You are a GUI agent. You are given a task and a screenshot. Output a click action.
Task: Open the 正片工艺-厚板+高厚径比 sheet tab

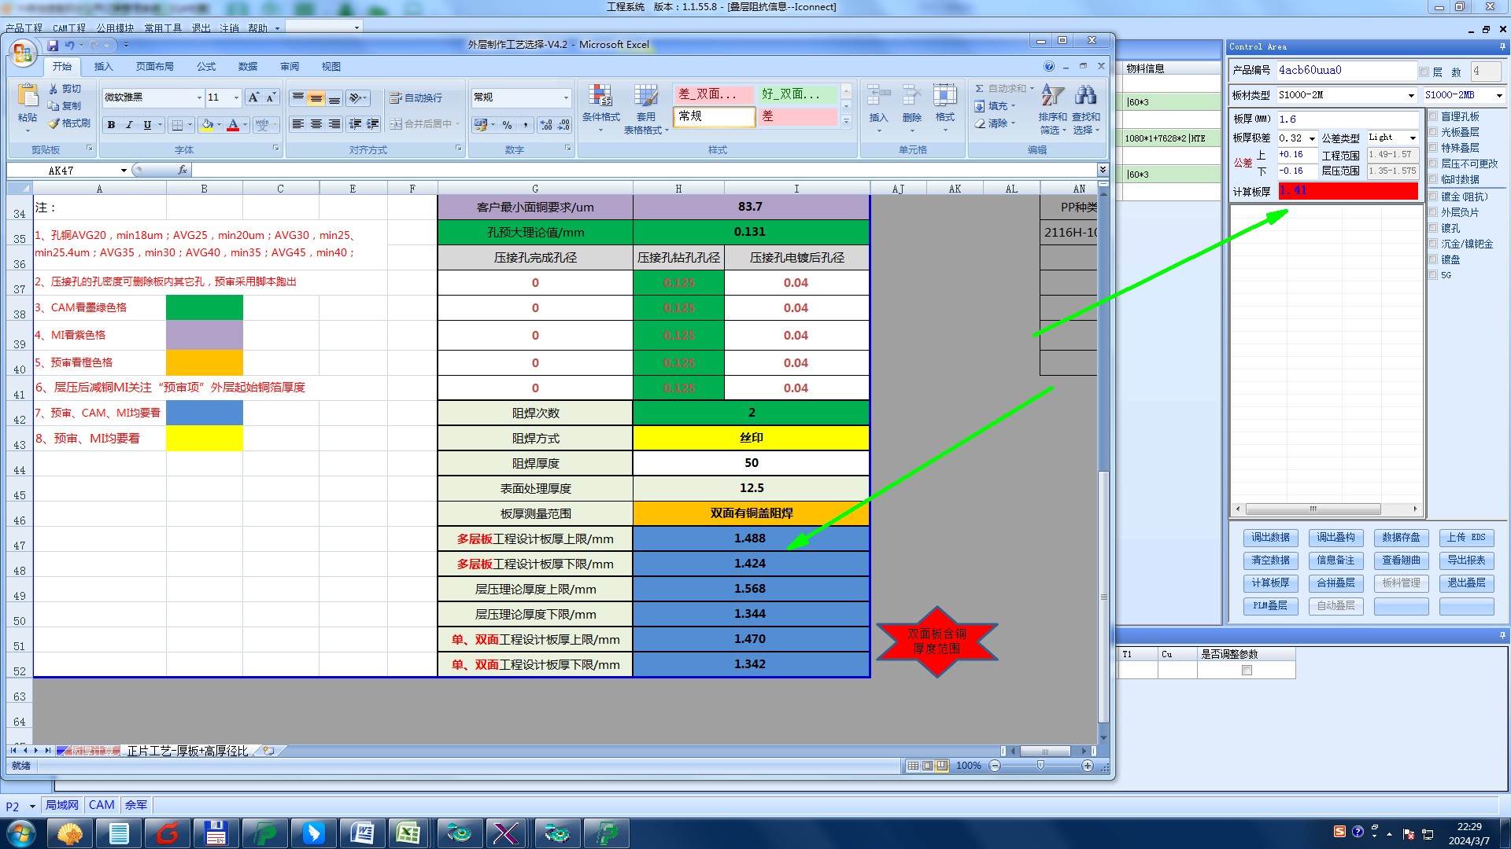tap(187, 751)
